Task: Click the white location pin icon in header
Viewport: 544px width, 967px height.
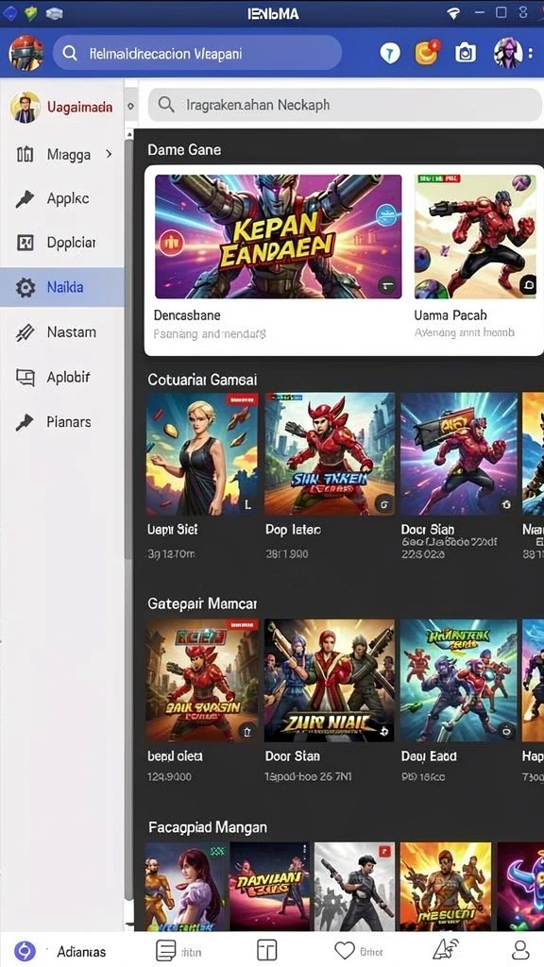Action: (x=389, y=54)
